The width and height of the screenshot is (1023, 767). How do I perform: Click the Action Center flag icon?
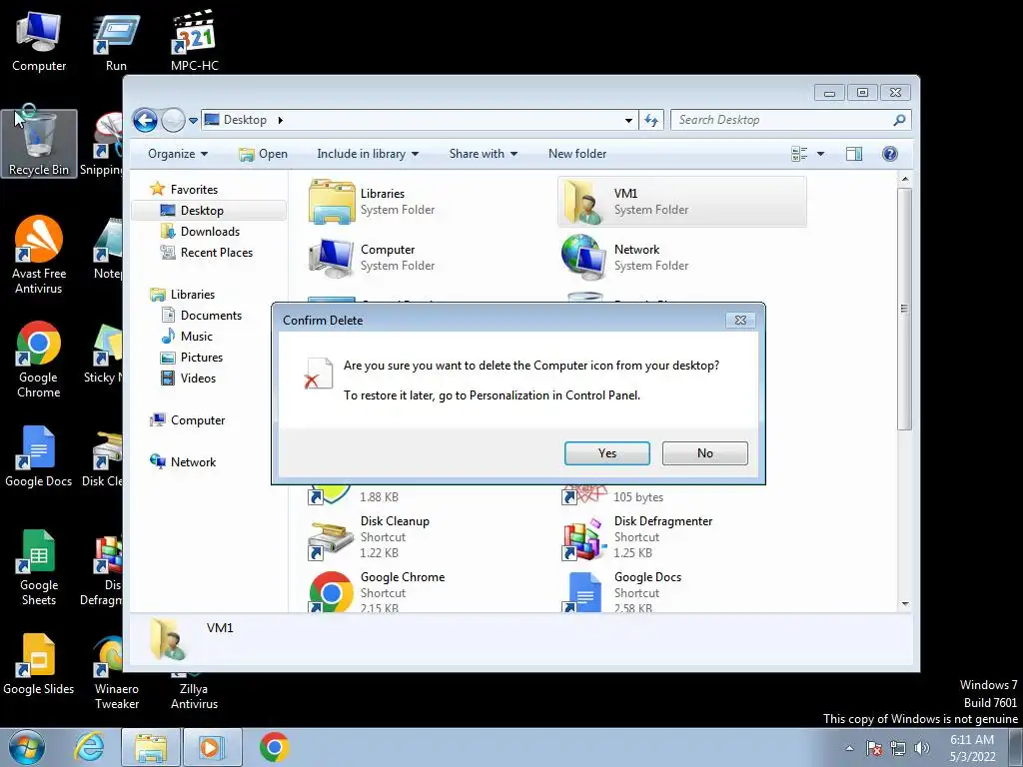coord(874,748)
